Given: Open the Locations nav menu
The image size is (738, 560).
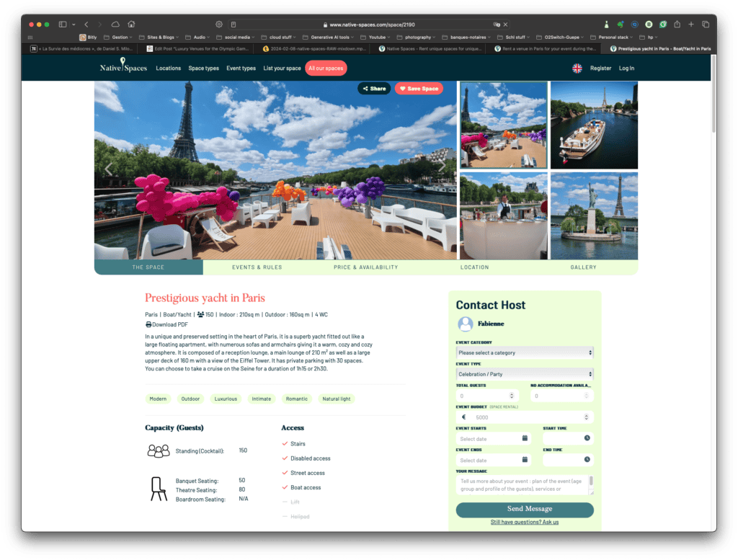Looking at the screenshot, I should pyautogui.click(x=169, y=68).
